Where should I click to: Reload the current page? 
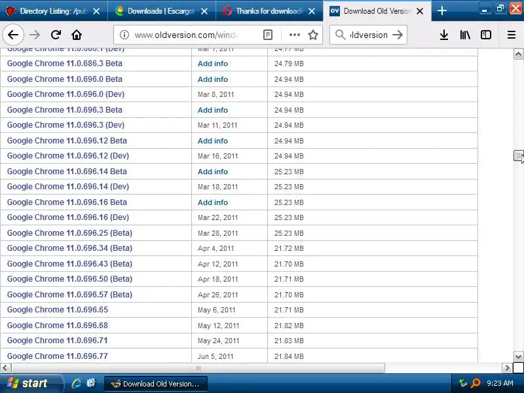pos(56,35)
